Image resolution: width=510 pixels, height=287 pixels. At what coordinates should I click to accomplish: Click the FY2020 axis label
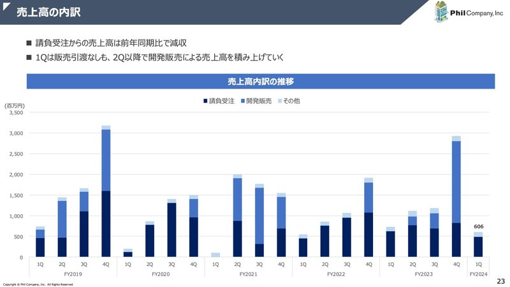coord(161,274)
